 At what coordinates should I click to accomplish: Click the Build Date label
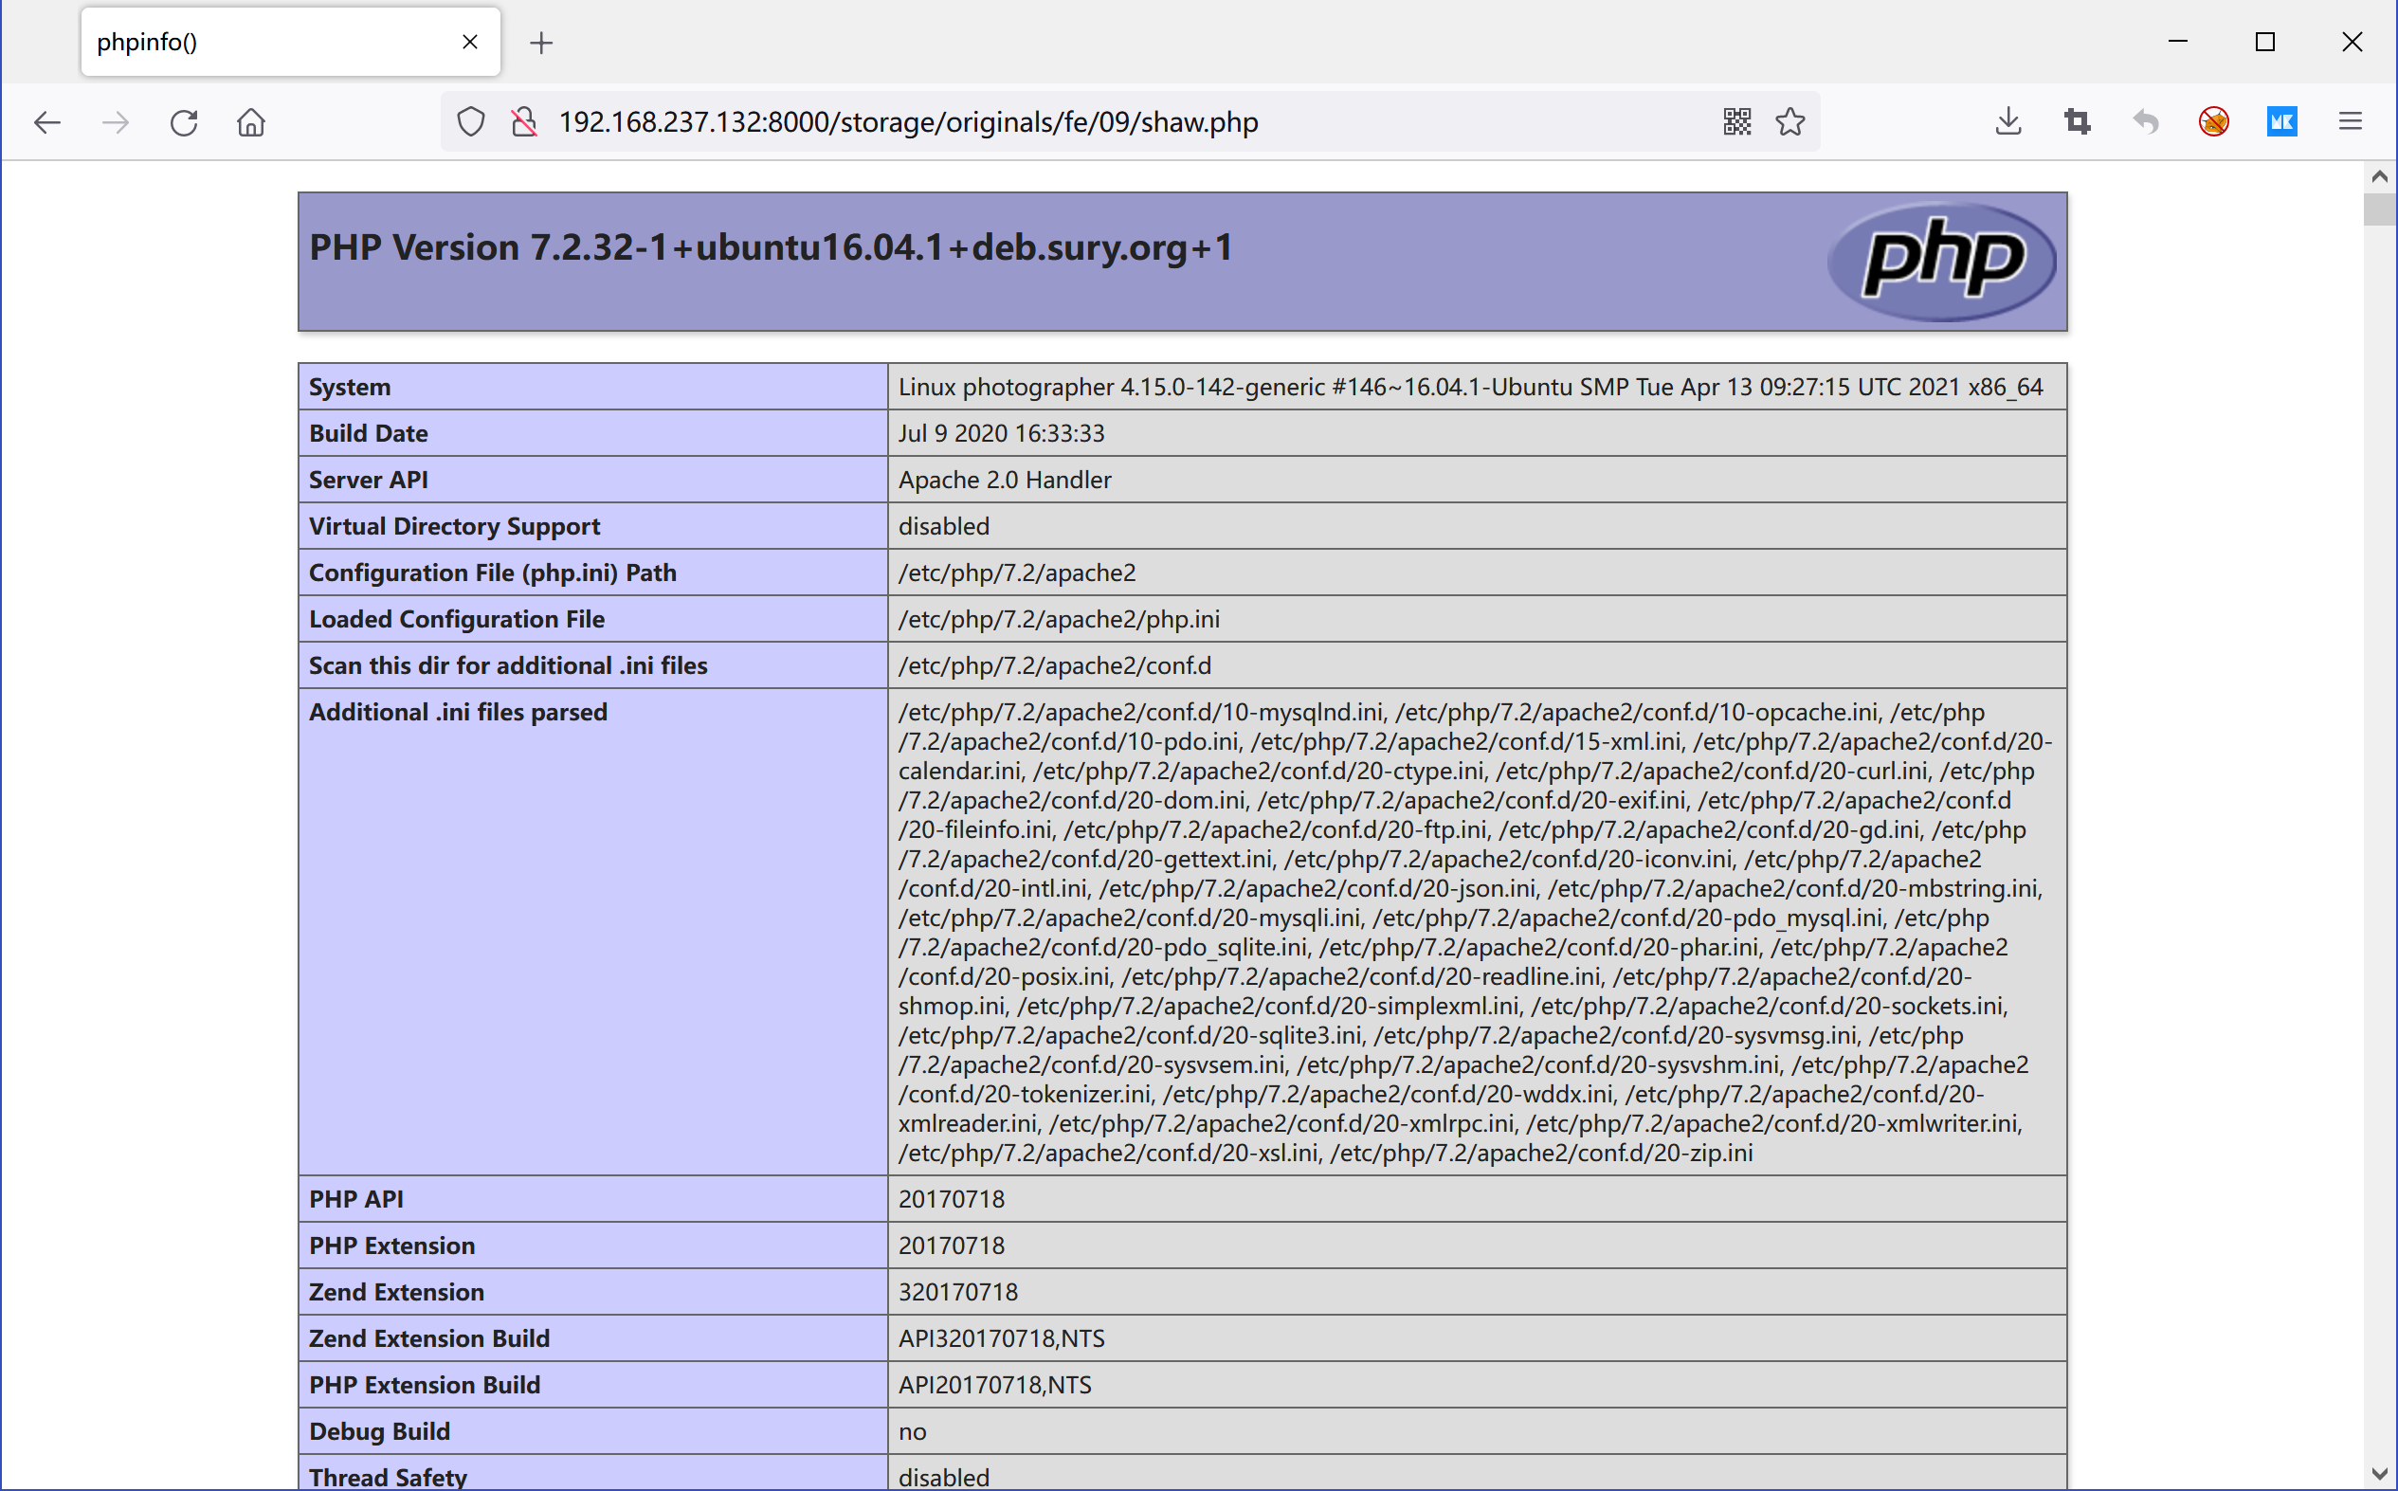(x=368, y=433)
